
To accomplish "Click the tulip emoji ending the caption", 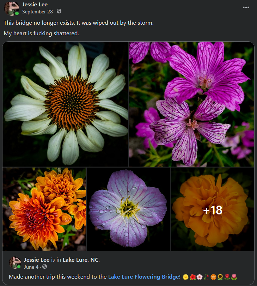I will [234, 277].
